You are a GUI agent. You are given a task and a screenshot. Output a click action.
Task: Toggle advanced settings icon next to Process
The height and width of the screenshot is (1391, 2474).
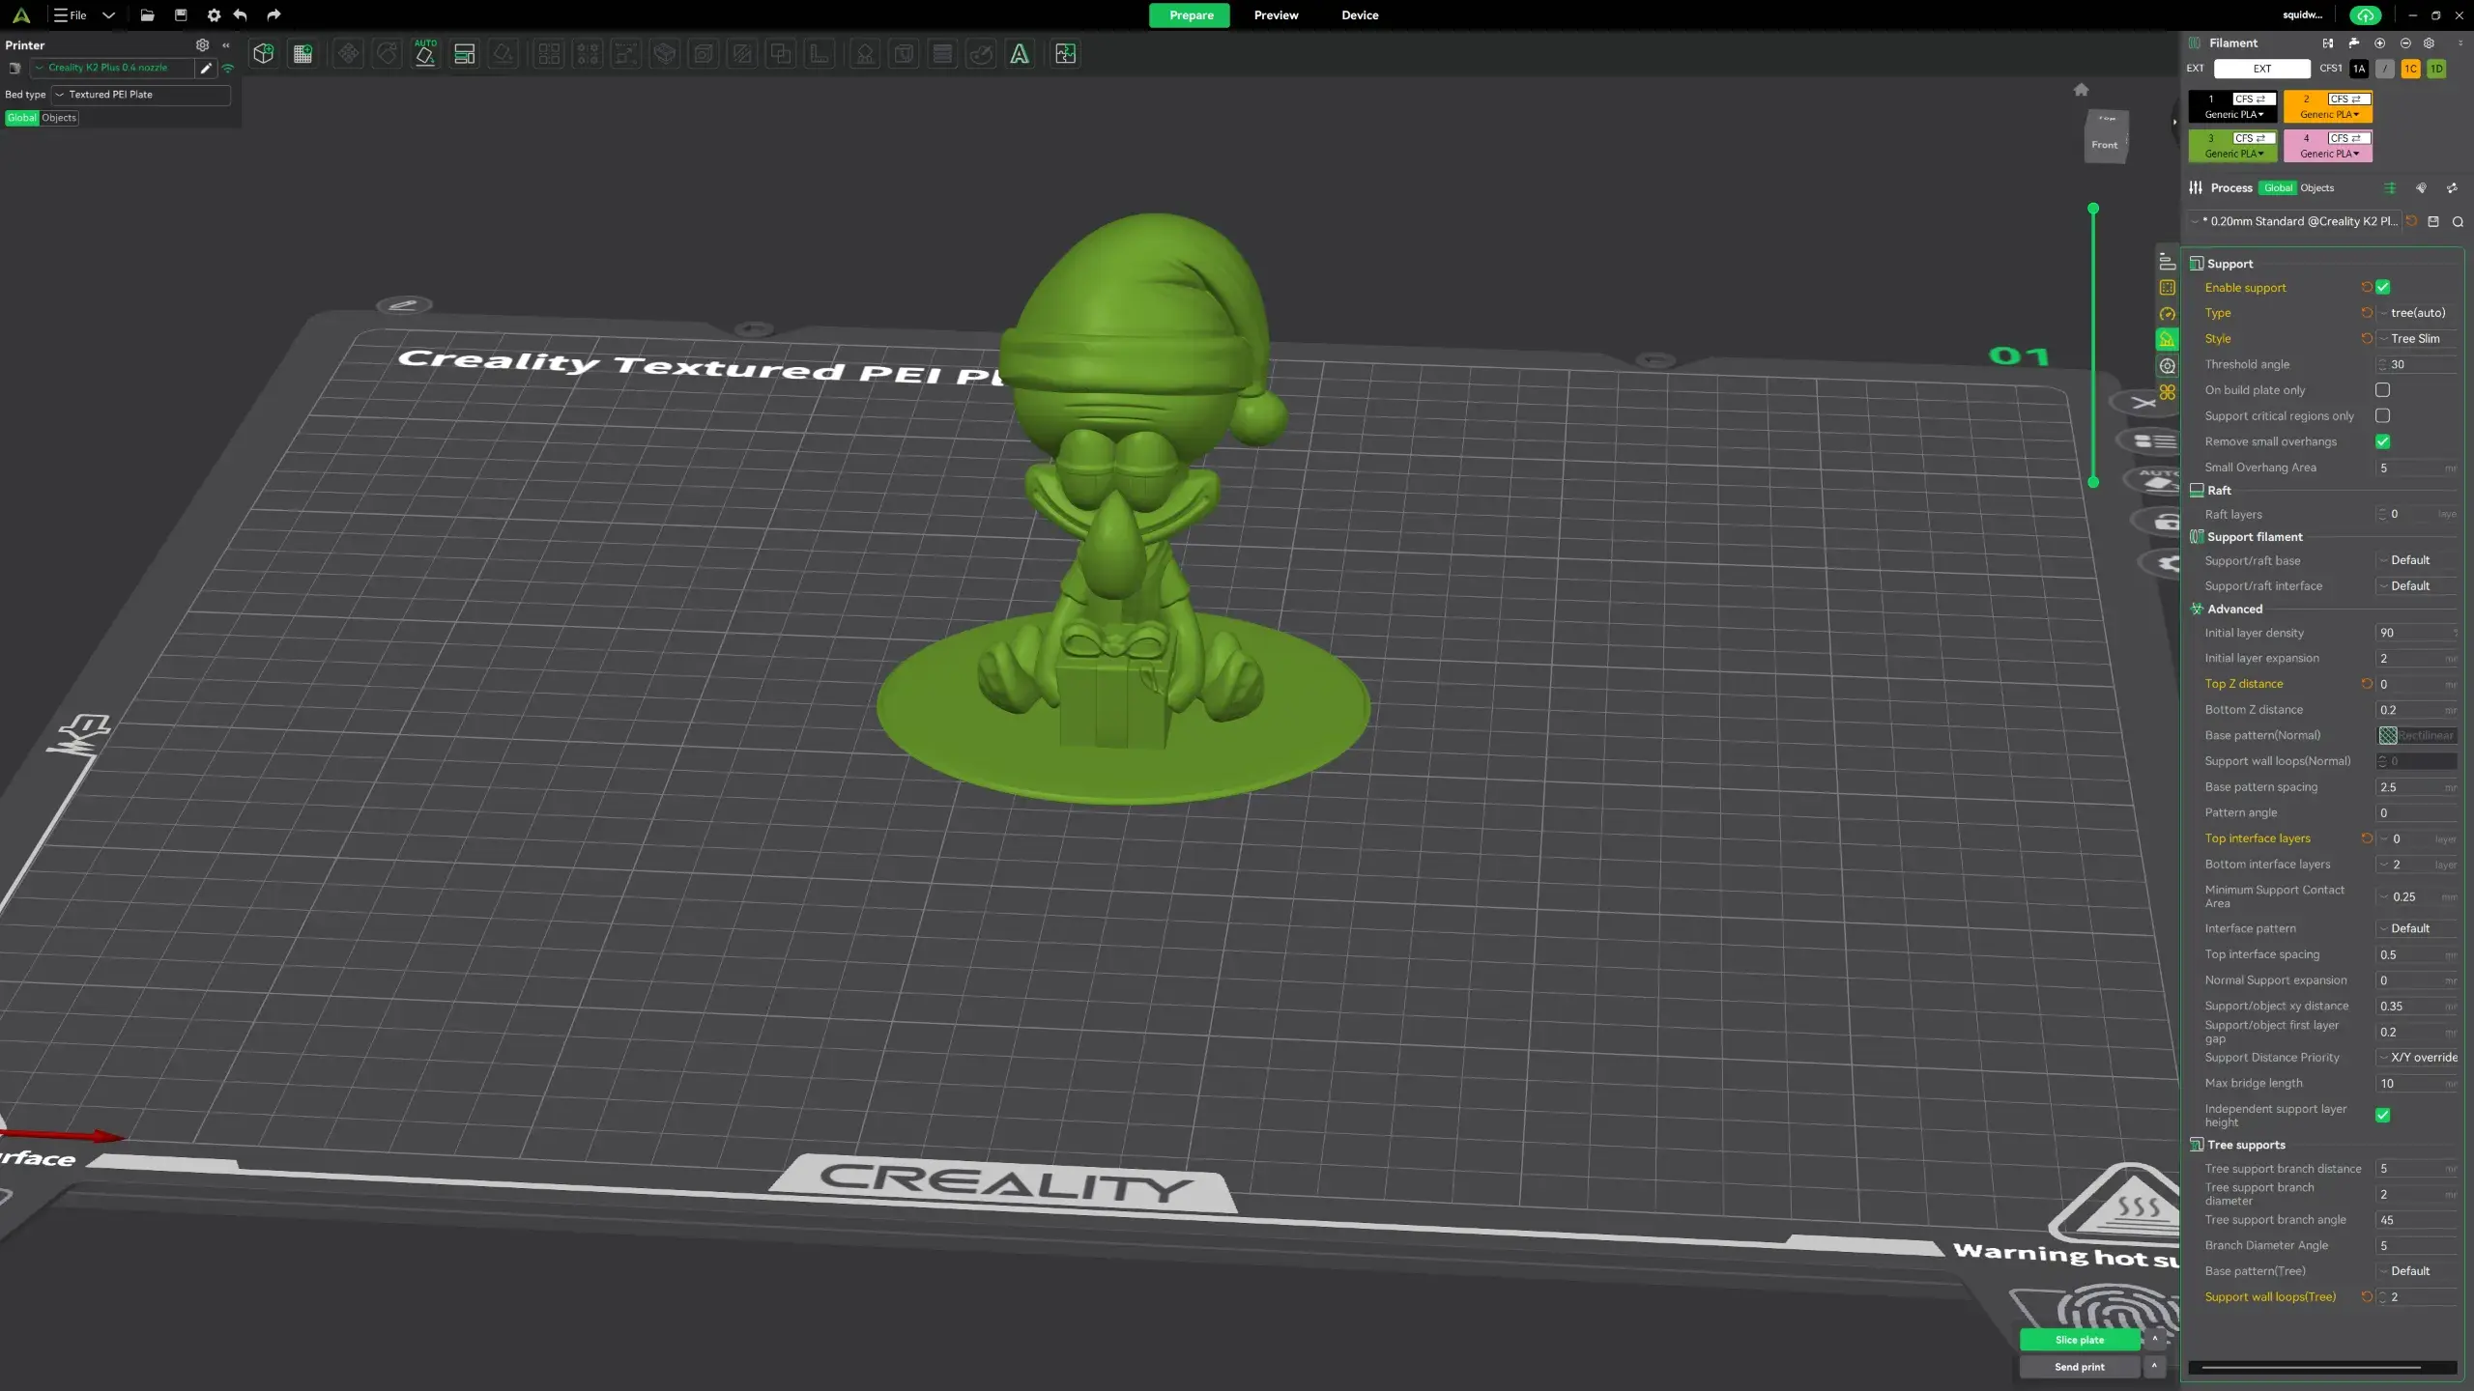(2390, 188)
